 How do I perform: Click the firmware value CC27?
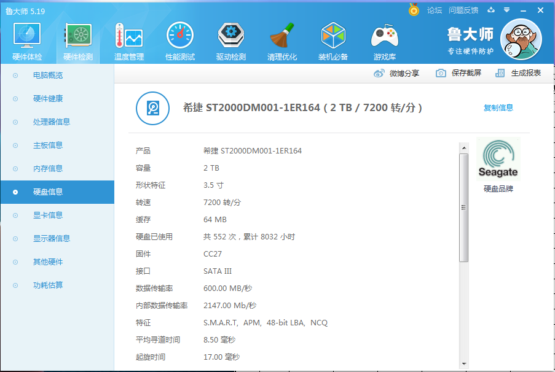[213, 254]
